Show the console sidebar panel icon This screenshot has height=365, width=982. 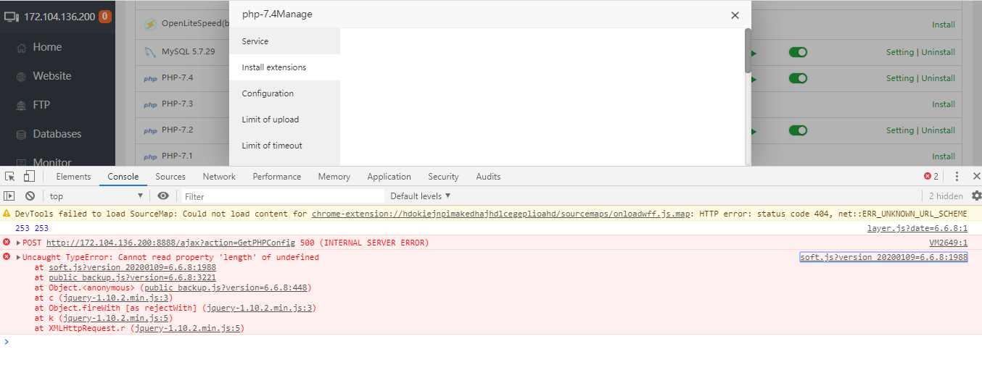pos(9,196)
